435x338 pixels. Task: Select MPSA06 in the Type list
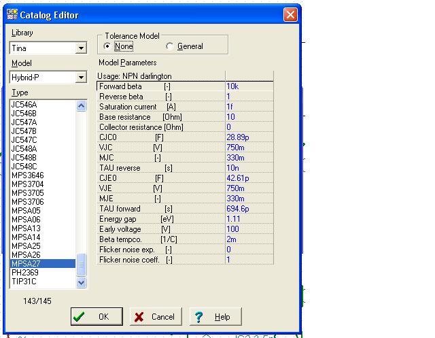(43, 220)
